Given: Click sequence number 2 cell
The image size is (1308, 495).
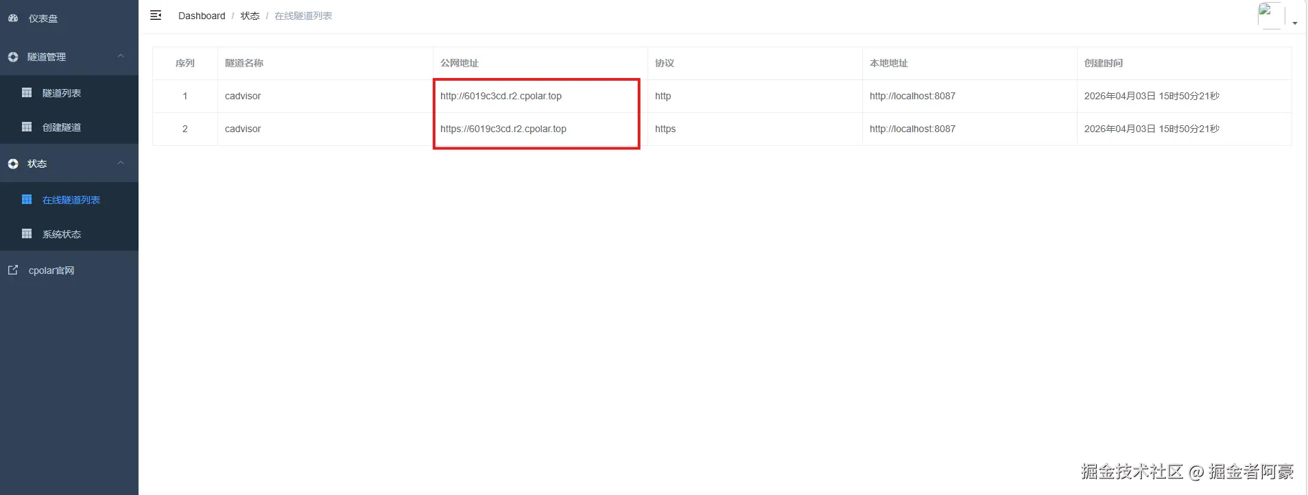Looking at the screenshot, I should click(x=185, y=129).
